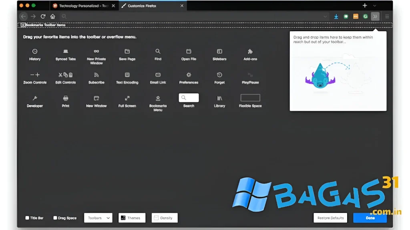Select the Email Link envelope icon
The height and width of the screenshot is (230, 410).
(x=158, y=75)
